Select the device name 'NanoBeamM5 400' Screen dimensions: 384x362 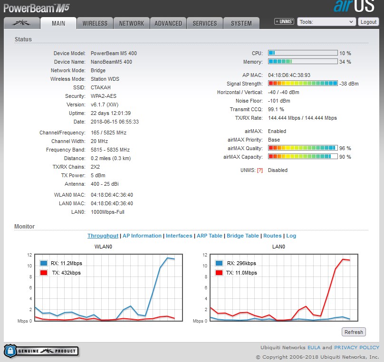(111, 62)
